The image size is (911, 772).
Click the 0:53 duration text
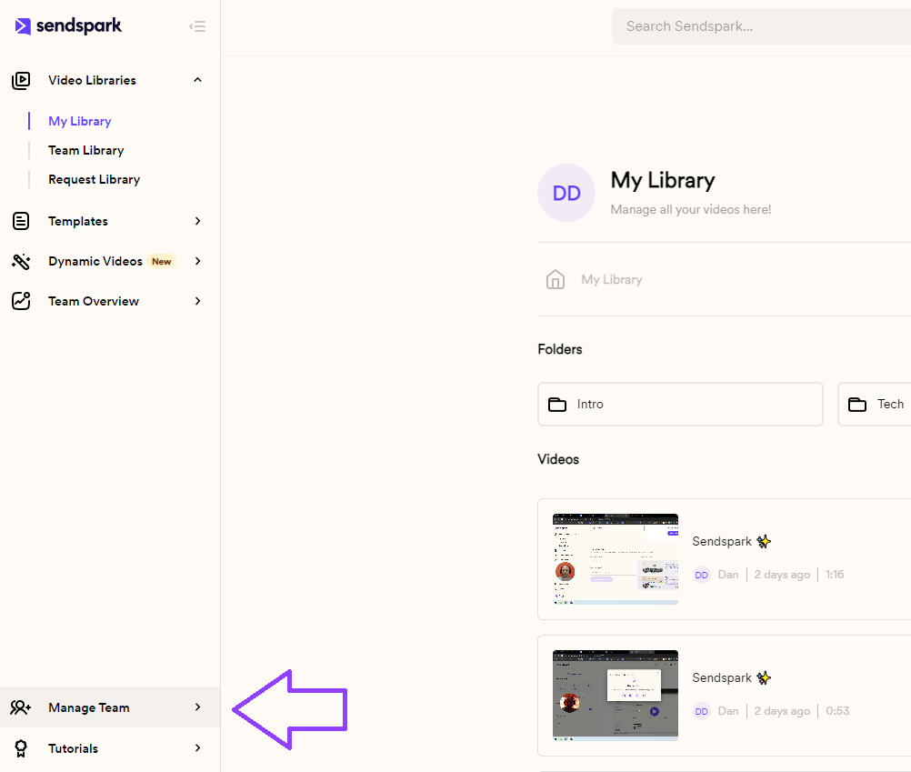[x=837, y=711]
